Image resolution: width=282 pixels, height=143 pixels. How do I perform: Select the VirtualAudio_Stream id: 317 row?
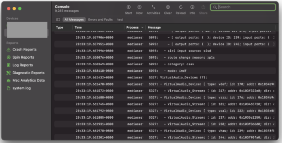click(165, 91)
